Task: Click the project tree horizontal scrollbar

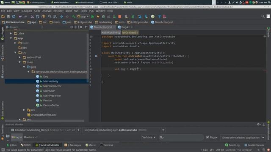Action: [x=44, y=121]
